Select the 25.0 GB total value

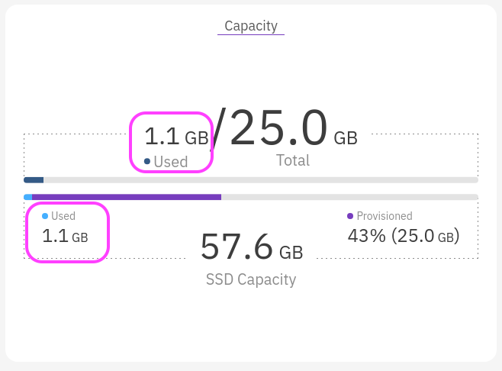point(294,128)
